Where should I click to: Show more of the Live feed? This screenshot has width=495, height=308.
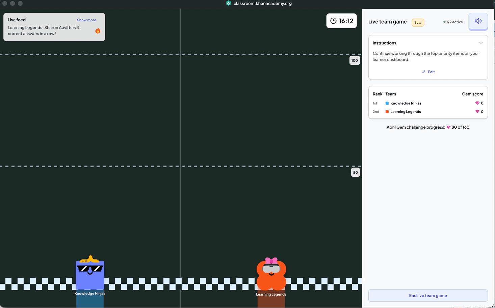(86, 20)
